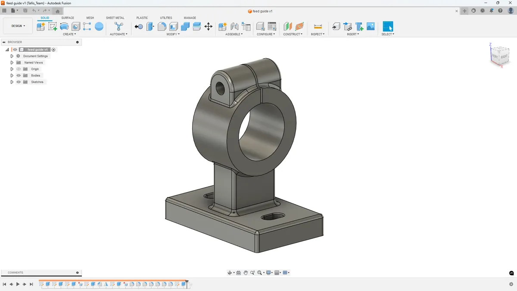Switch to the SURFACE ribbon tab
517x291 pixels.
(68, 18)
